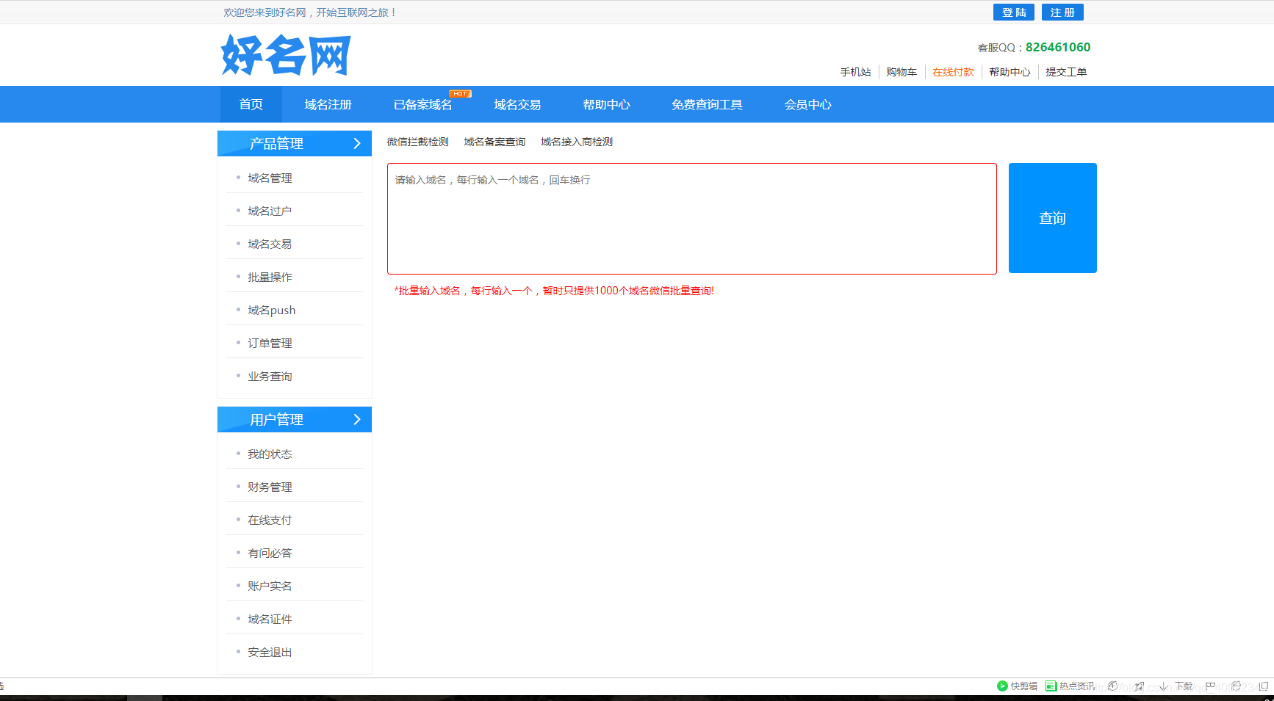Open the 帮助中心 link below the QQ number

coord(1010,72)
